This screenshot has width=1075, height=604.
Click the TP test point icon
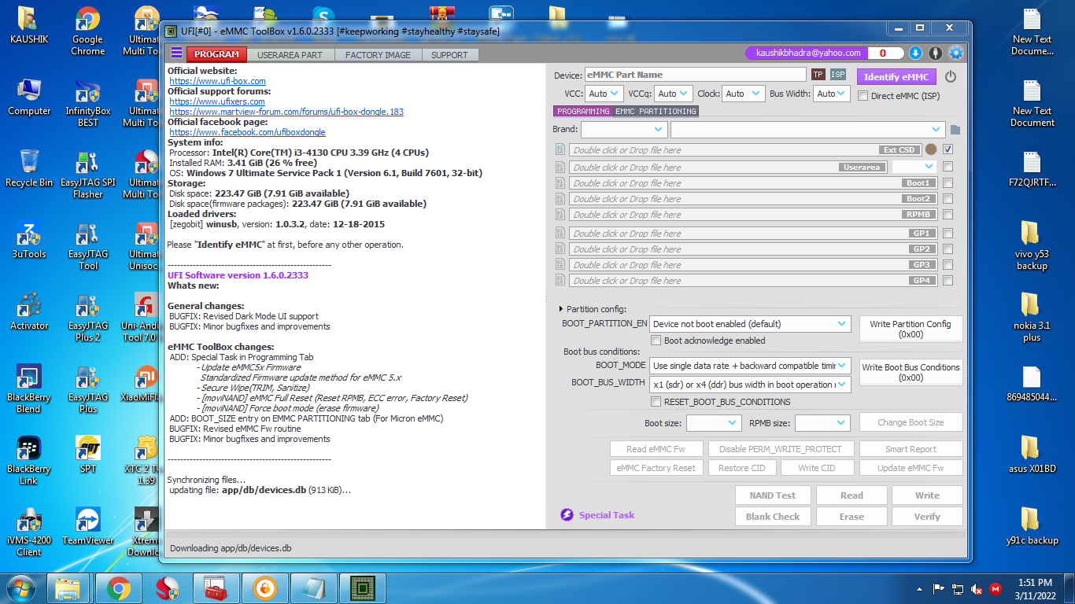818,75
